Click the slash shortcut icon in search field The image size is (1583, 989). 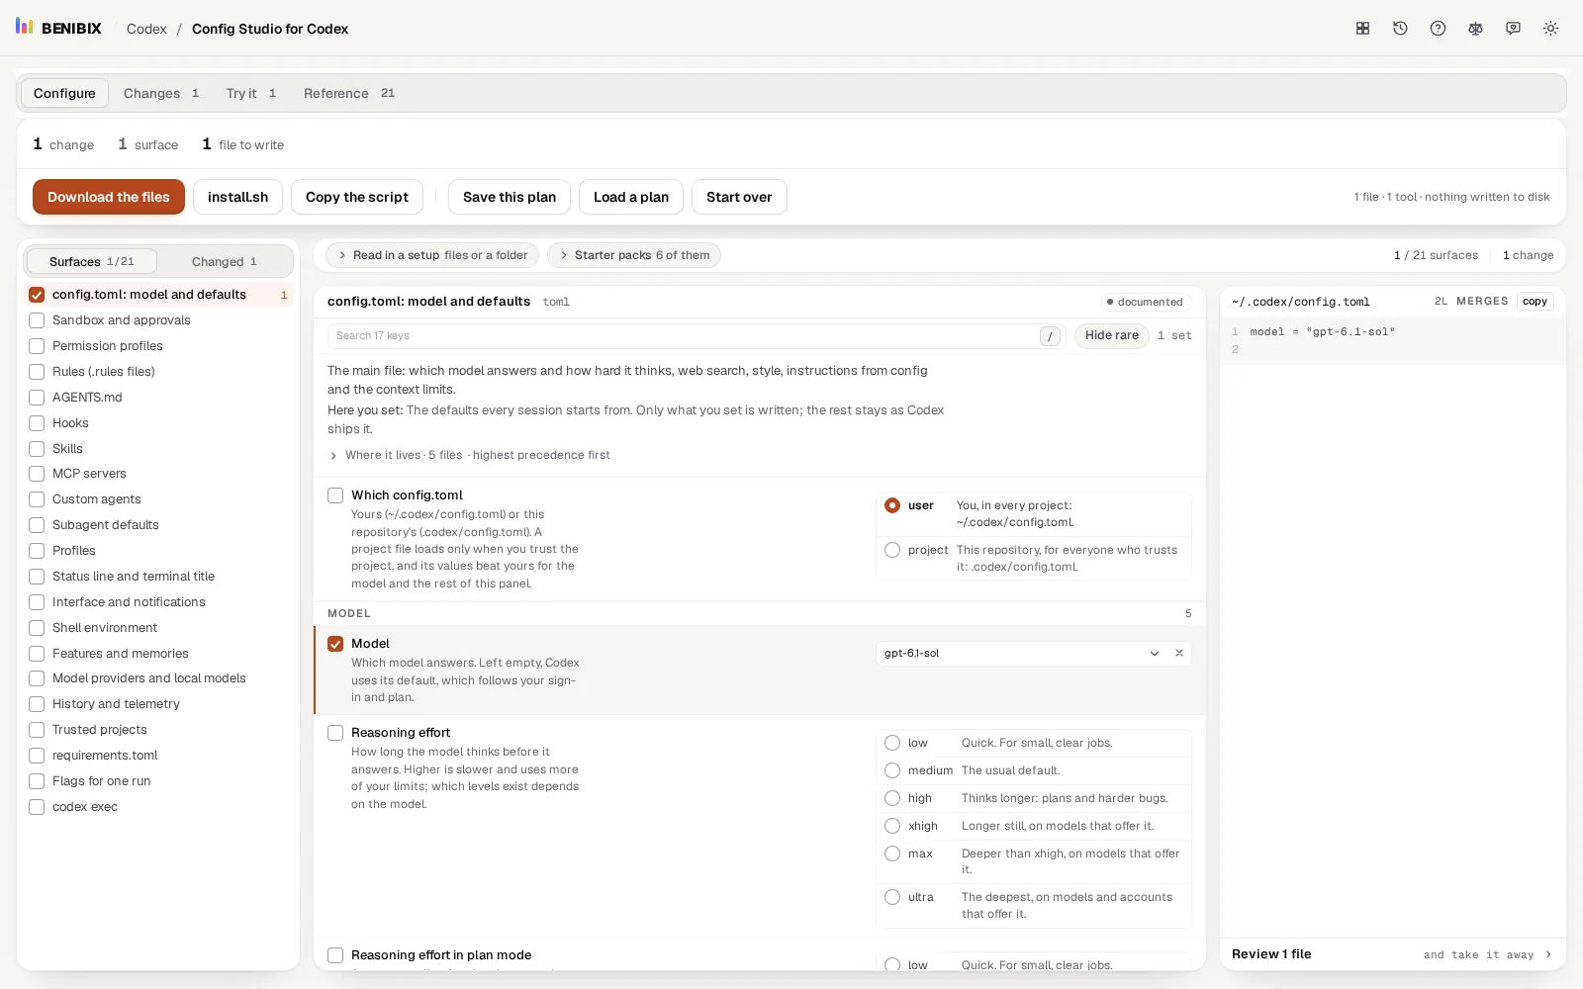(x=1050, y=336)
